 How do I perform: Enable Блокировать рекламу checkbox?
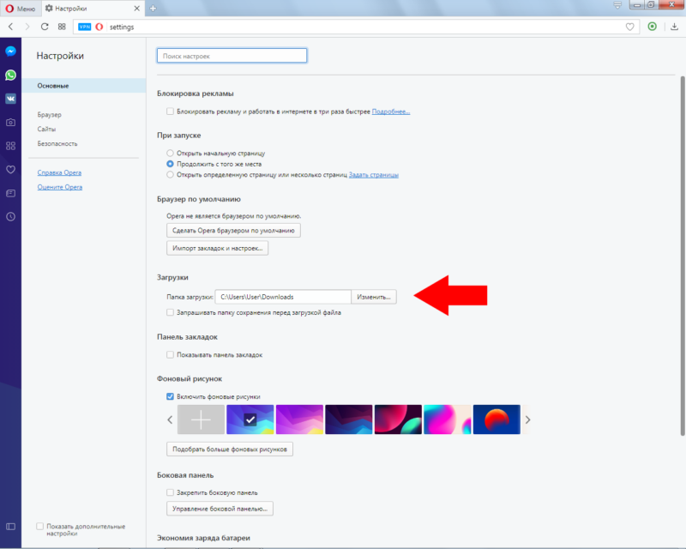[170, 112]
